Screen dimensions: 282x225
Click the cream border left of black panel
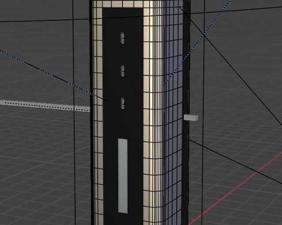(97, 132)
